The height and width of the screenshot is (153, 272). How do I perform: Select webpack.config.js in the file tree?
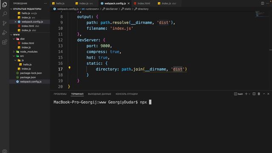tap(30, 82)
